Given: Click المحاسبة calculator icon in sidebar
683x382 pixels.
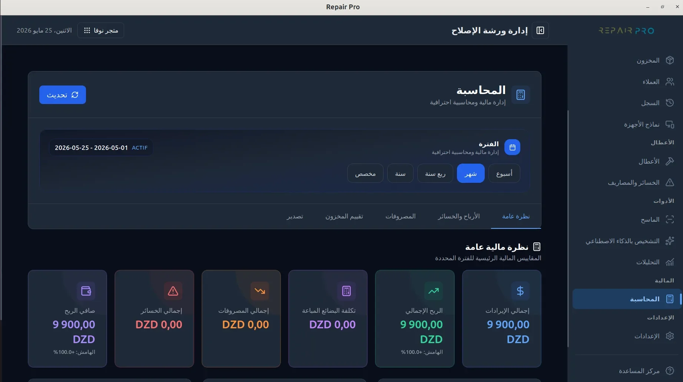Looking at the screenshot, I should [x=670, y=299].
